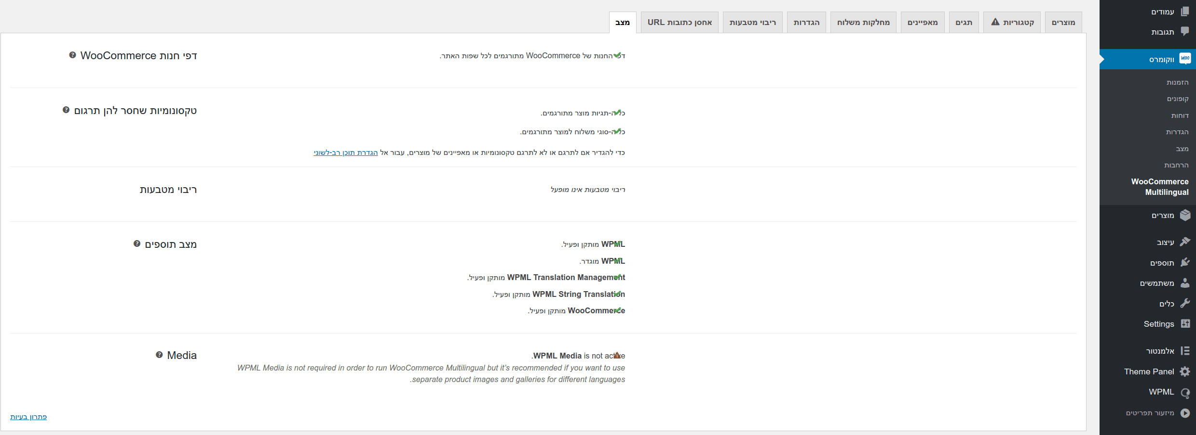Open the מחלקות משלוח tab
Image resolution: width=1196 pixels, height=435 pixels.
pyautogui.click(x=863, y=23)
